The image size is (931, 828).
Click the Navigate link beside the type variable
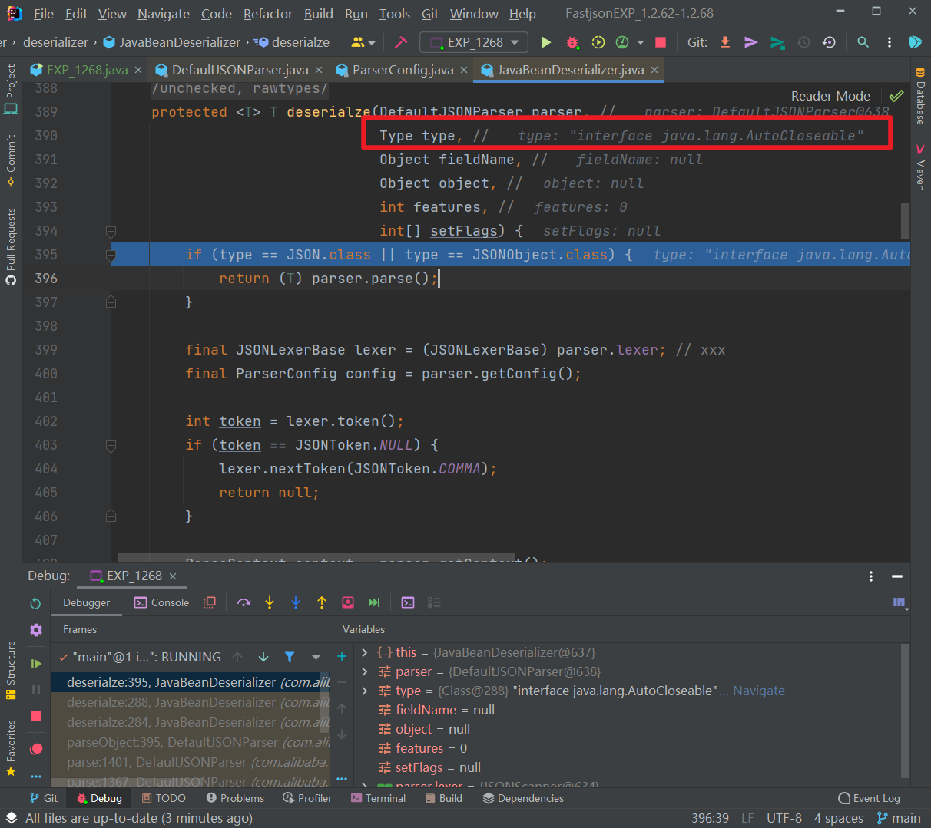point(759,691)
